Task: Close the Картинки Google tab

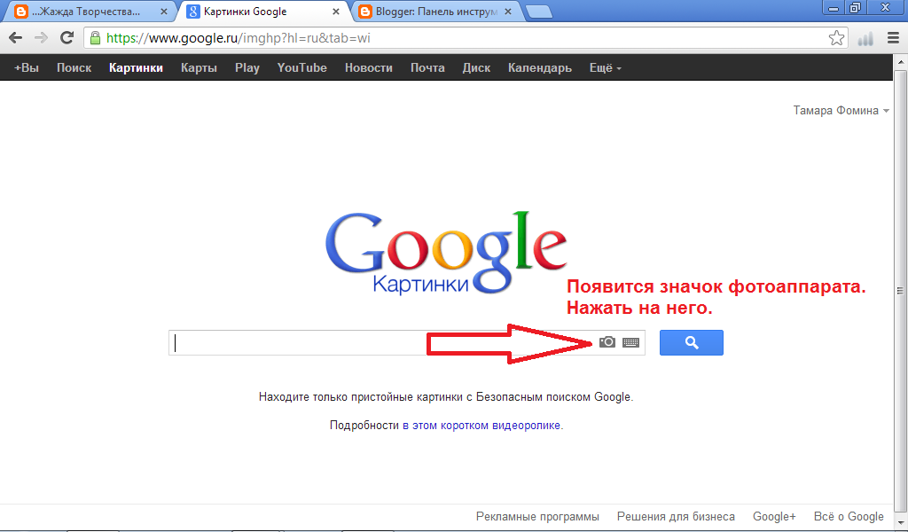Action: pyautogui.click(x=336, y=12)
